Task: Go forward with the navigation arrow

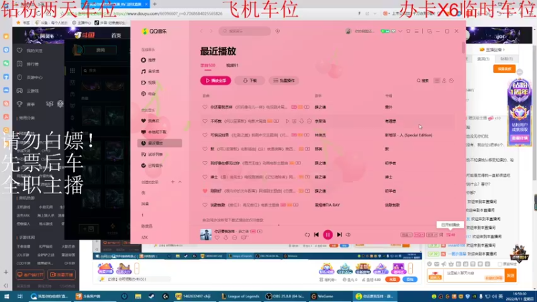Action: (x=211, y=31)
